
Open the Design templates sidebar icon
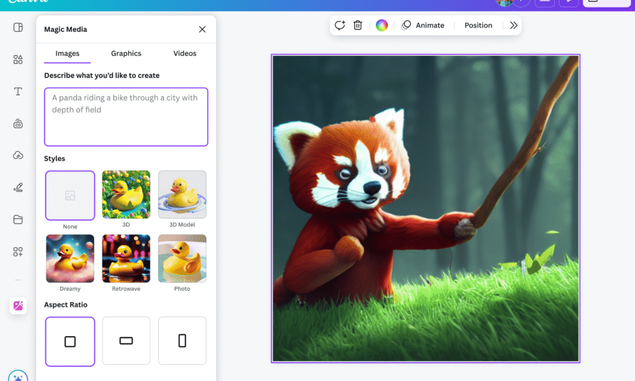click(18, 27)
